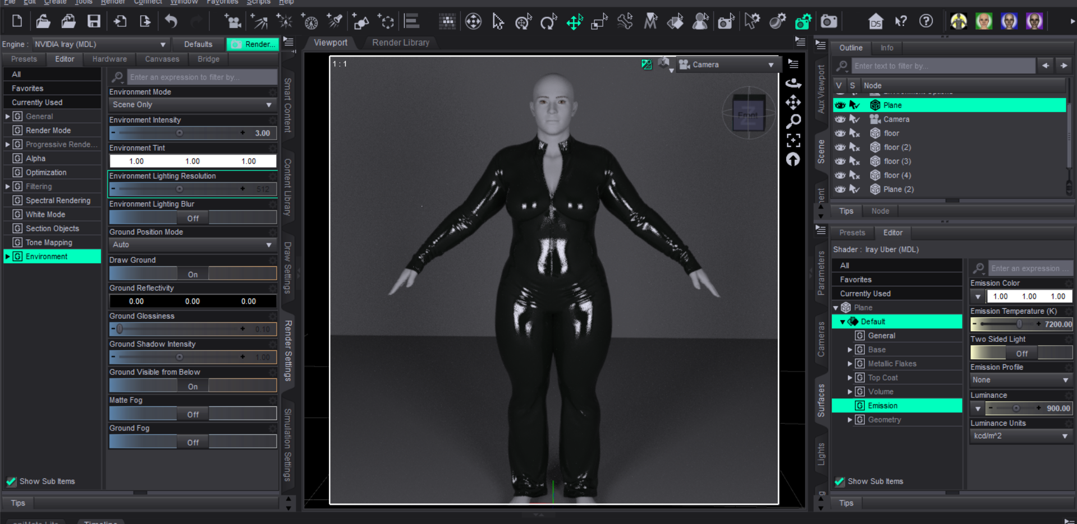Image resolution: width=1077 pixels, height=524 pixels.
Task: Toggle Matte Fog Off switch
Action: pyautogui.click(x=193, y=414)
